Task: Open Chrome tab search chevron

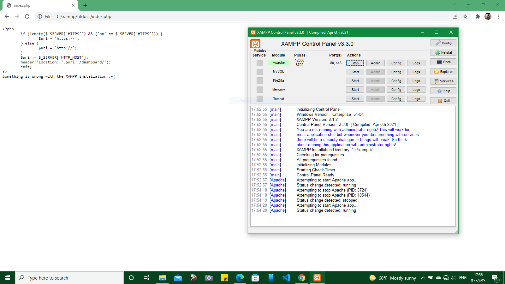Action: [x=454, y=4]
